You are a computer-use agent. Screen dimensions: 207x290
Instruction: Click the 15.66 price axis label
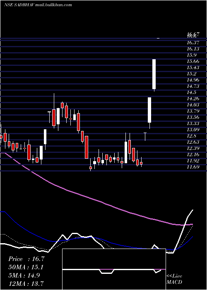193,61
